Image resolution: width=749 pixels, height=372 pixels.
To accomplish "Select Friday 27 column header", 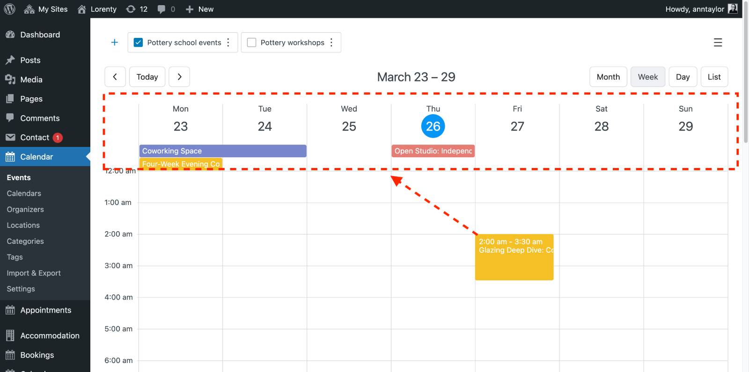I will pyautogui.click(x=517, y=119).
